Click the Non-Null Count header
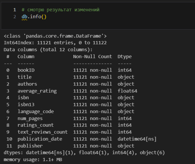The image size is (195, 164). 92,57
